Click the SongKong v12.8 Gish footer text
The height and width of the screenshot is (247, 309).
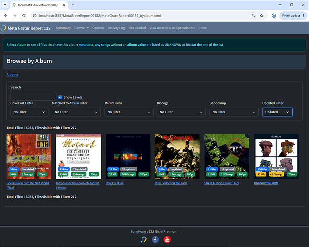click(x=154, y=231)
